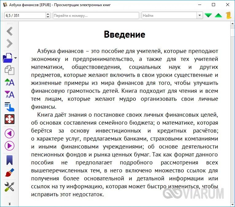Go forward with the right arrow icon

pos(10,43)
